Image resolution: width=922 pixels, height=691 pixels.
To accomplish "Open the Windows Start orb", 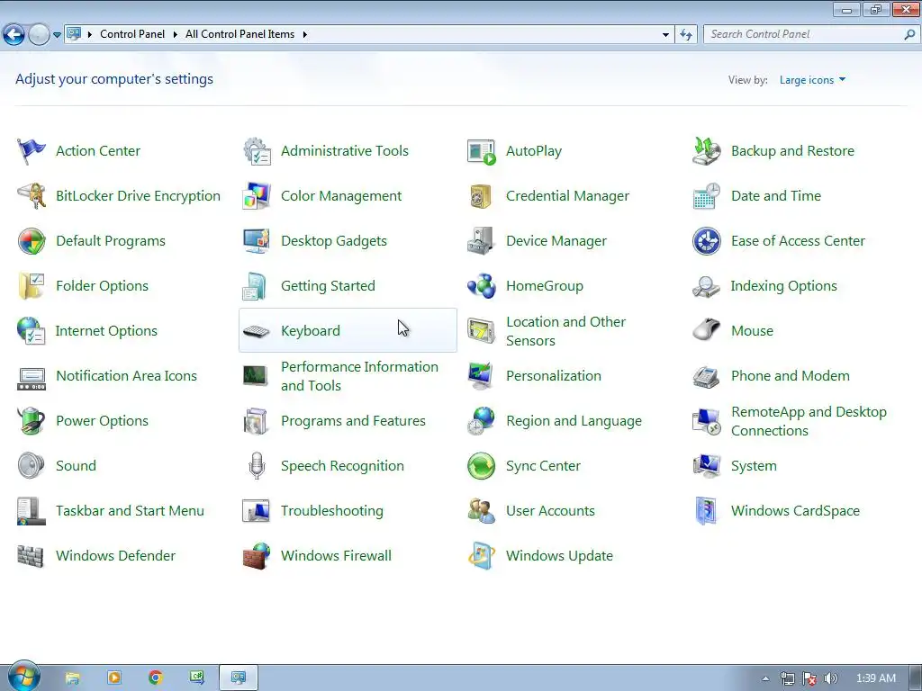I will [x=23, y=677].
